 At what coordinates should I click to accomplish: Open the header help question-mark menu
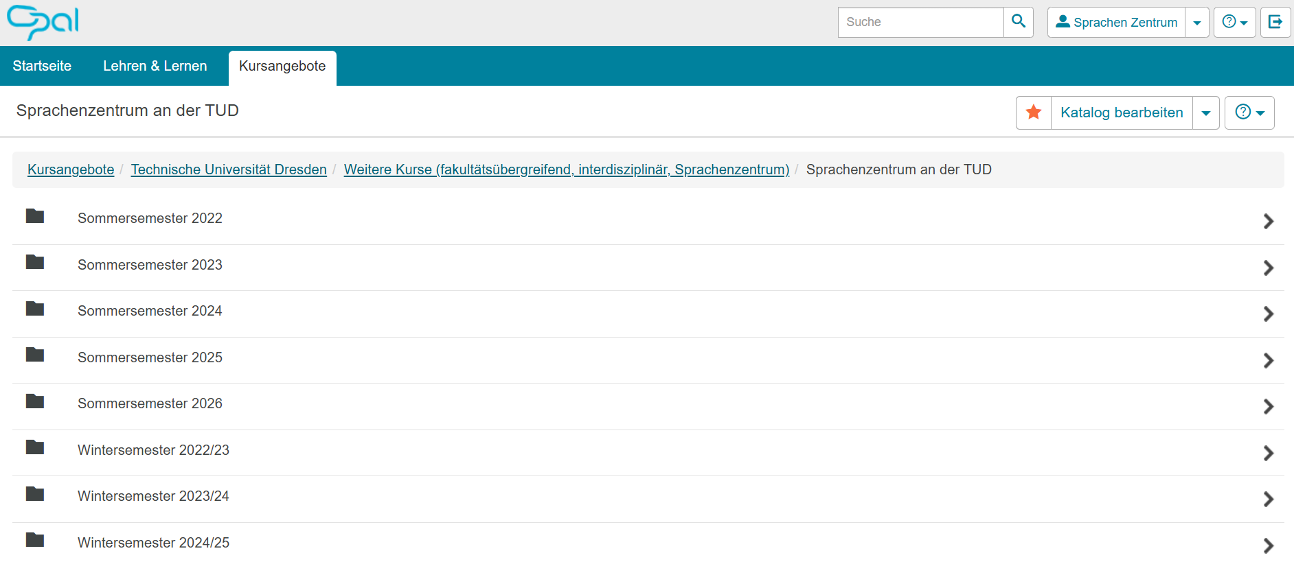click(1234, 22)
